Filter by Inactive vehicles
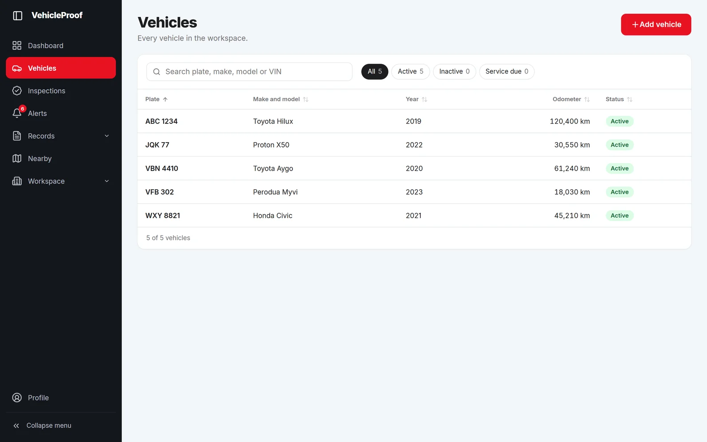The width and height of the screenshot is (707, 442). [x=455, y=72]
